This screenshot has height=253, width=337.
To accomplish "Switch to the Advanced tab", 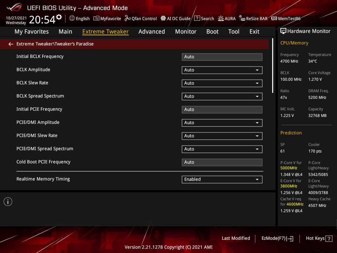I will (x=152, y=32).
